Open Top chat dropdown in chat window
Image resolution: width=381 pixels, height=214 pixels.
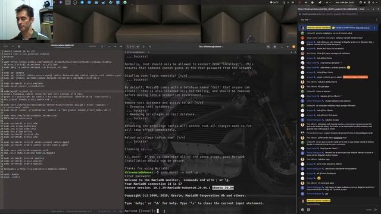click(305, 20)
